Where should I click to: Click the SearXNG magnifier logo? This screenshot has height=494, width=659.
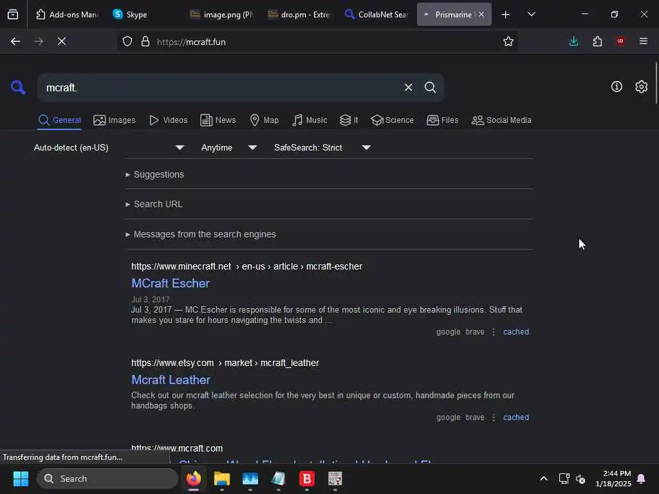point(18,87)
